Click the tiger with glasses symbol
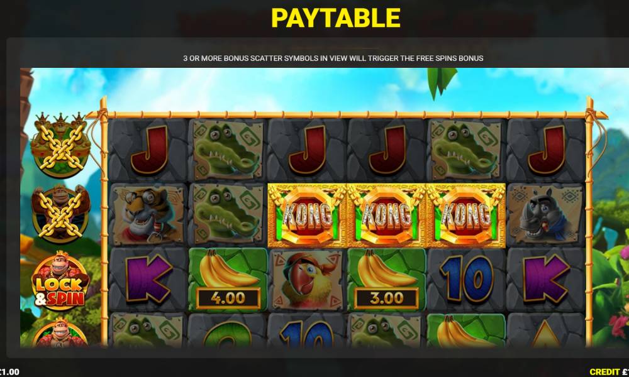Image resolution: width=629 pixels, height=377 pixels. point(148,215)
